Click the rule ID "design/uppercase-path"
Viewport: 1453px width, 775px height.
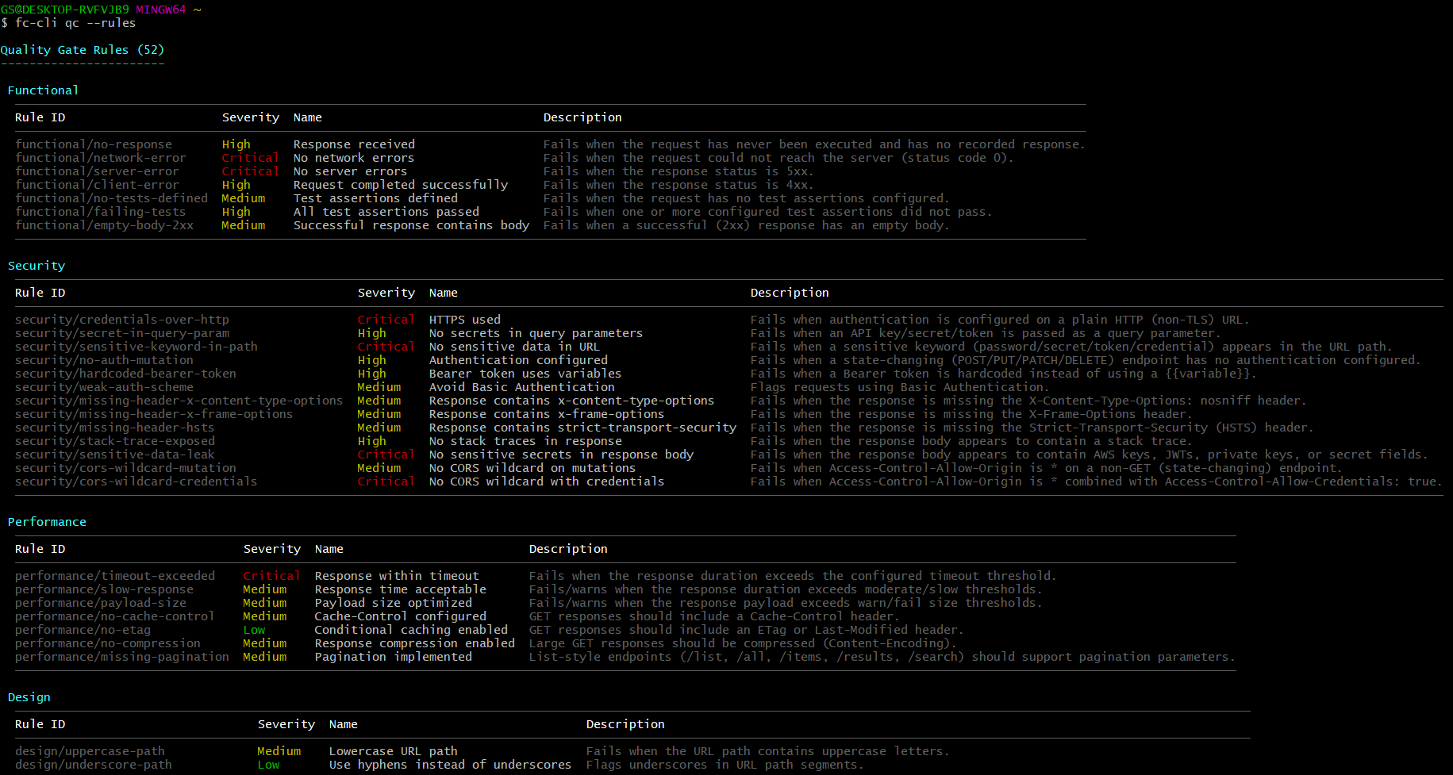90,751
